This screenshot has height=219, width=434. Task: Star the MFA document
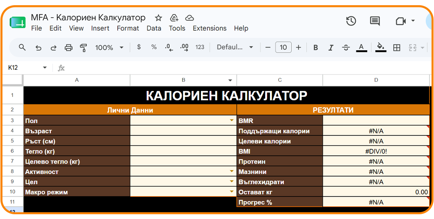pos(158,18)
